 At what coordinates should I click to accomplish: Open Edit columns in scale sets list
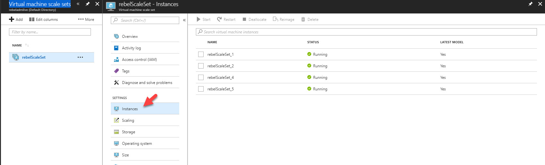(43, 19)
